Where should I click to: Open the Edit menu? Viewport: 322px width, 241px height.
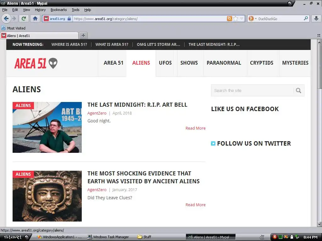pyautogui.click(x=15, y=10)
